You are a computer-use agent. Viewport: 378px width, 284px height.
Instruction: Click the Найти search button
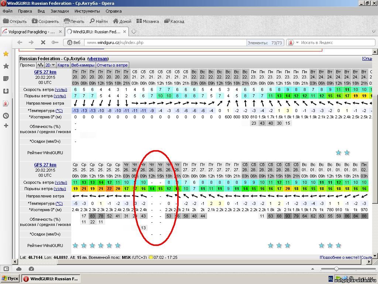coord(99,21)
